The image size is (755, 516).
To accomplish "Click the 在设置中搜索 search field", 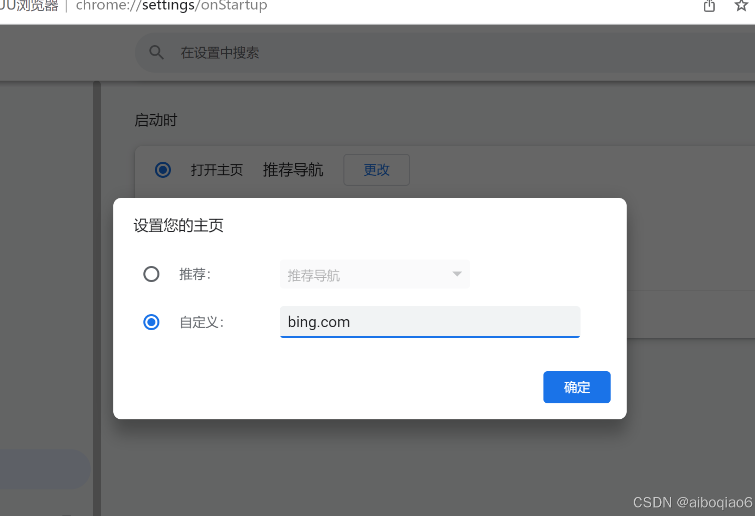I will [x=445, y=53].
